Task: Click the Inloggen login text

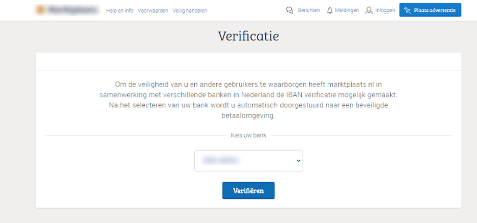Action: click(x=385, y=10)
